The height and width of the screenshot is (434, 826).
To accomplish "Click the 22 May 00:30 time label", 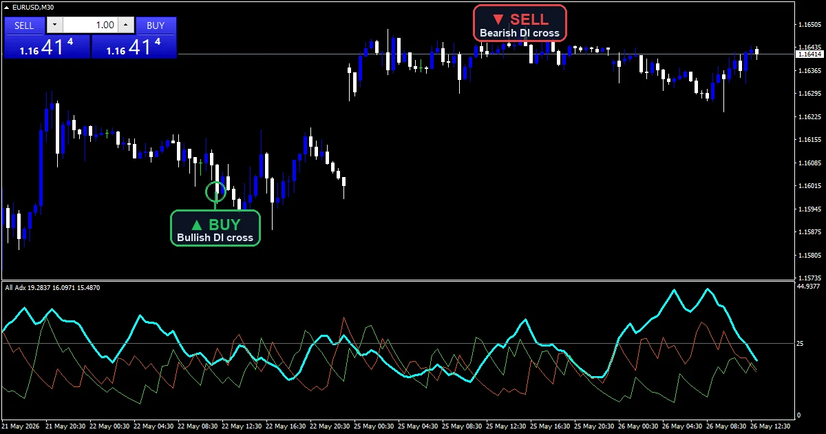I will 109,426.
